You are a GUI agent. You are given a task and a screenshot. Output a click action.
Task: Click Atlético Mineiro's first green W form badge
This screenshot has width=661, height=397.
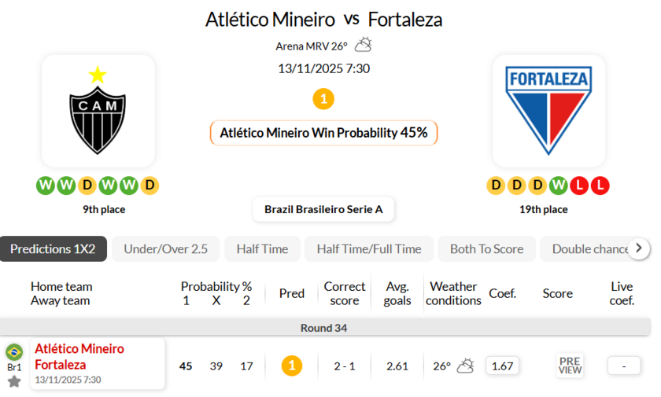tap(45, 186)
